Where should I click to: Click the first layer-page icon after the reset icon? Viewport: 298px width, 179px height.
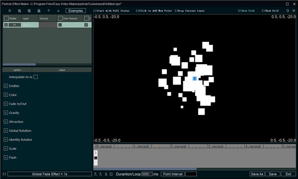tap(19, 11)
